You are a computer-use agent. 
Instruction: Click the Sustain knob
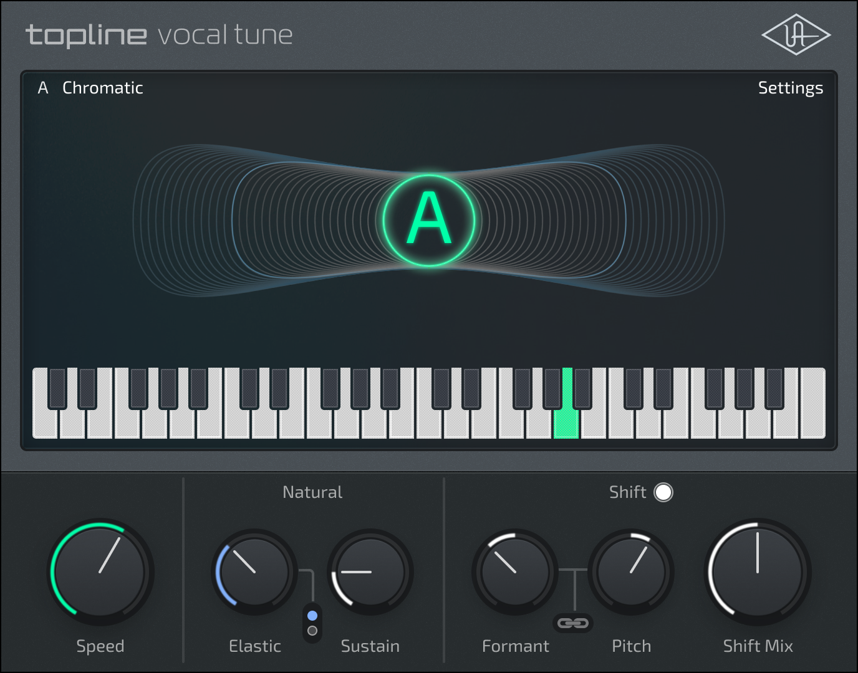pos(370,571)
